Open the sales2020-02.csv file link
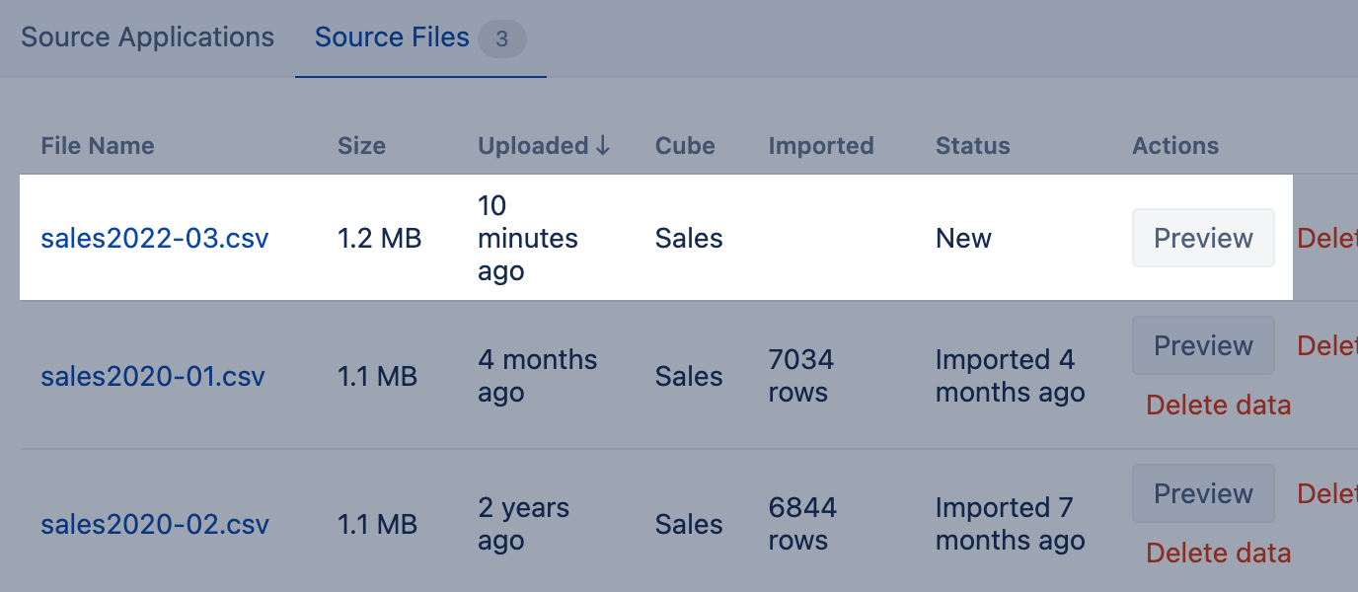The height and width of the screenshot is (592, 1358). point(154,524)
